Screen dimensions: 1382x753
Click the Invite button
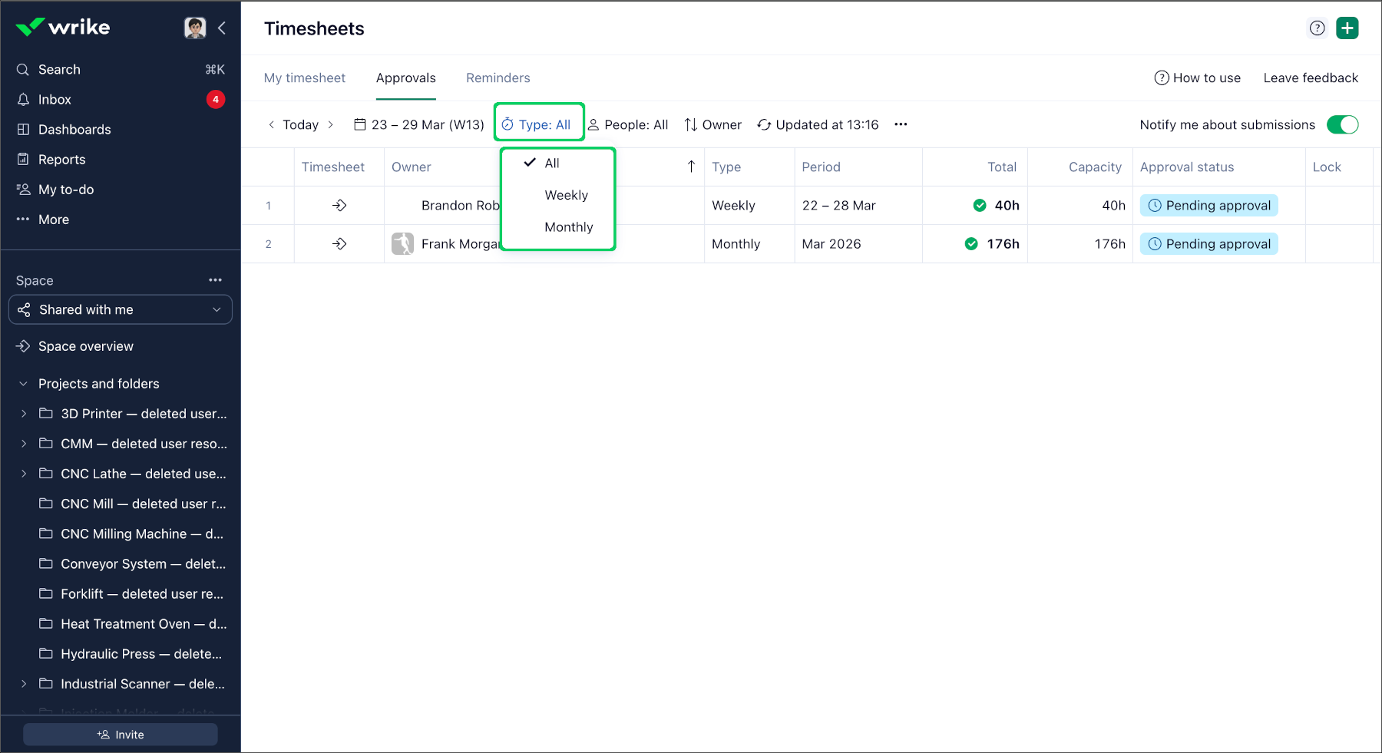point(121,735)
